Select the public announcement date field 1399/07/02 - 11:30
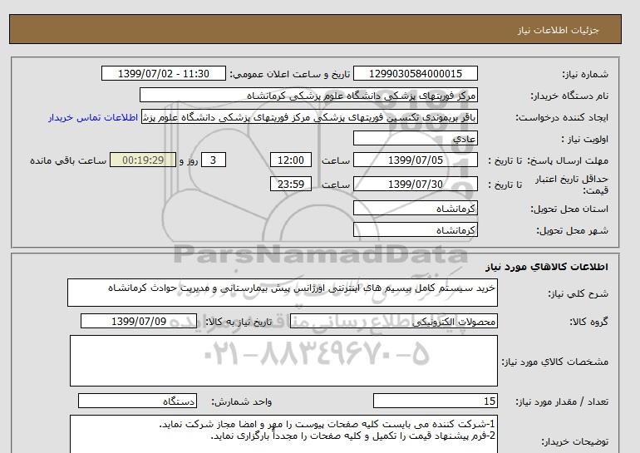 pos(163,73)
